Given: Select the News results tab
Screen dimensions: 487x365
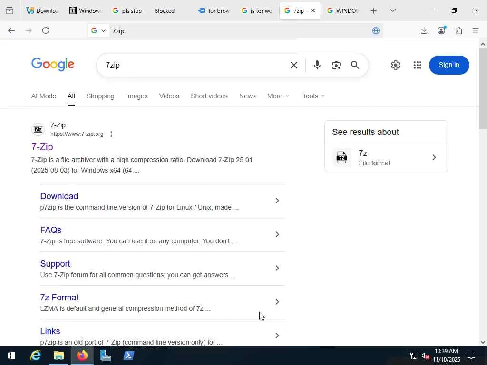Looking at the screenshot, I should point(247,96).
